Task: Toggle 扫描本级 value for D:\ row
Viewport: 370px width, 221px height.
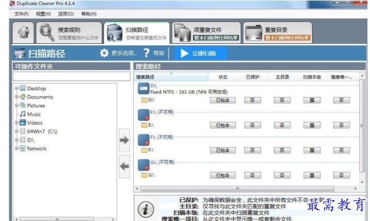Action: tap(312, 100)
